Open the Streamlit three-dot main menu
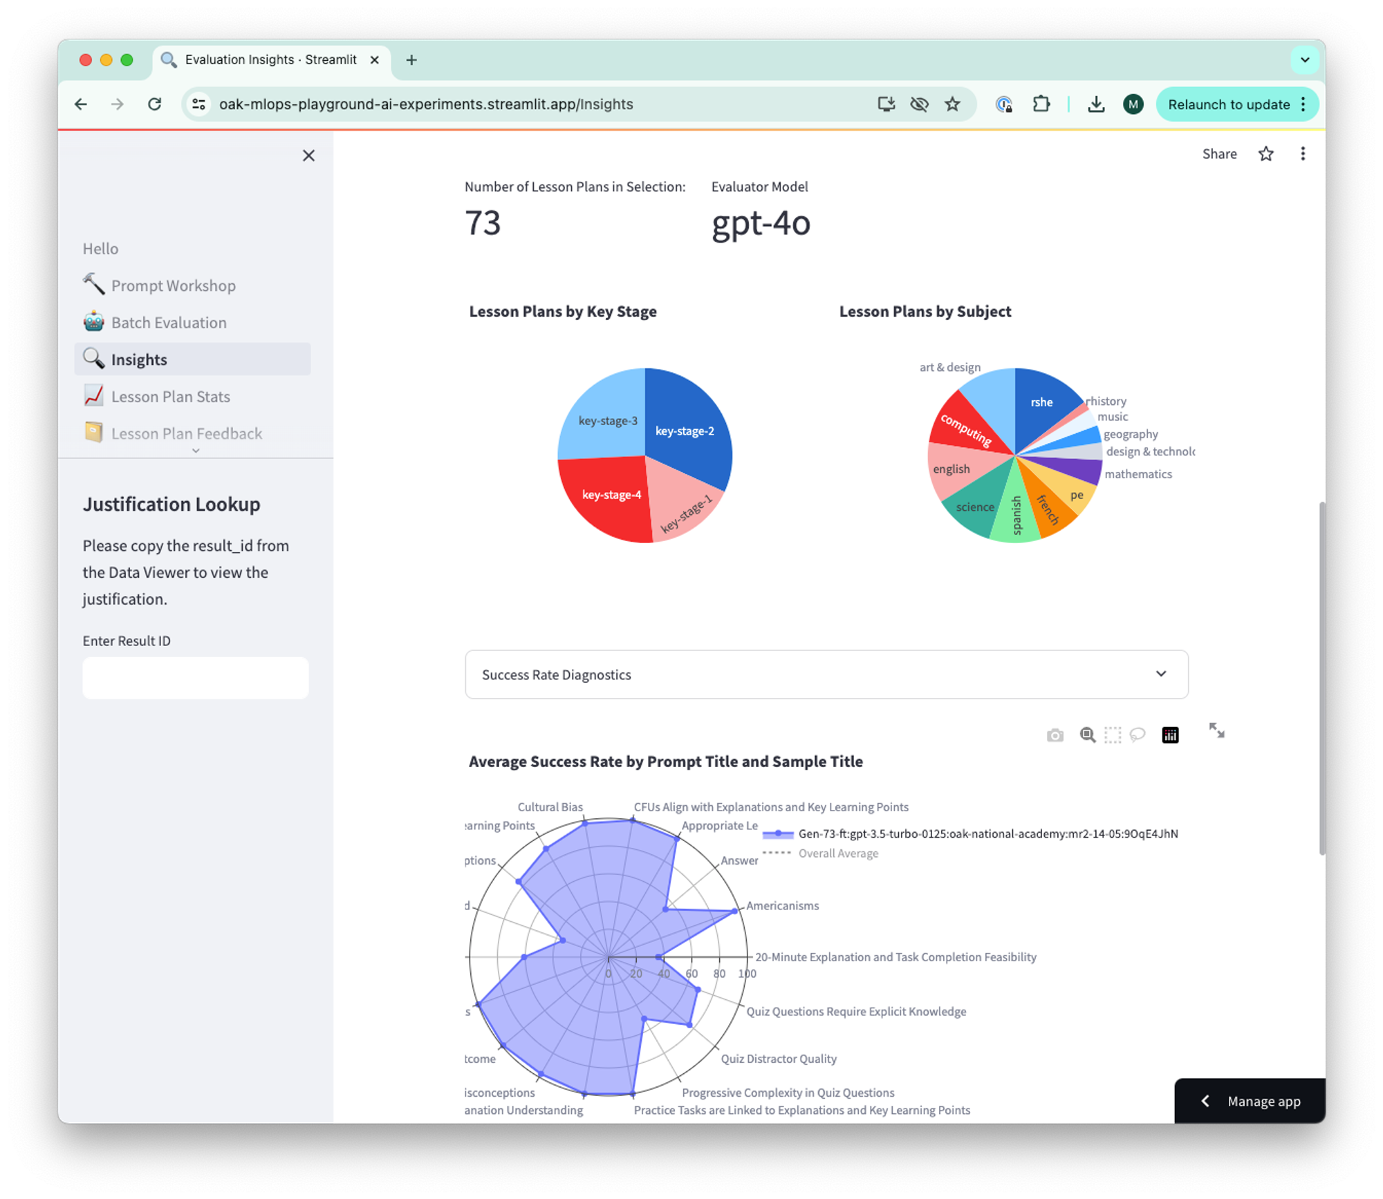 1303,154
